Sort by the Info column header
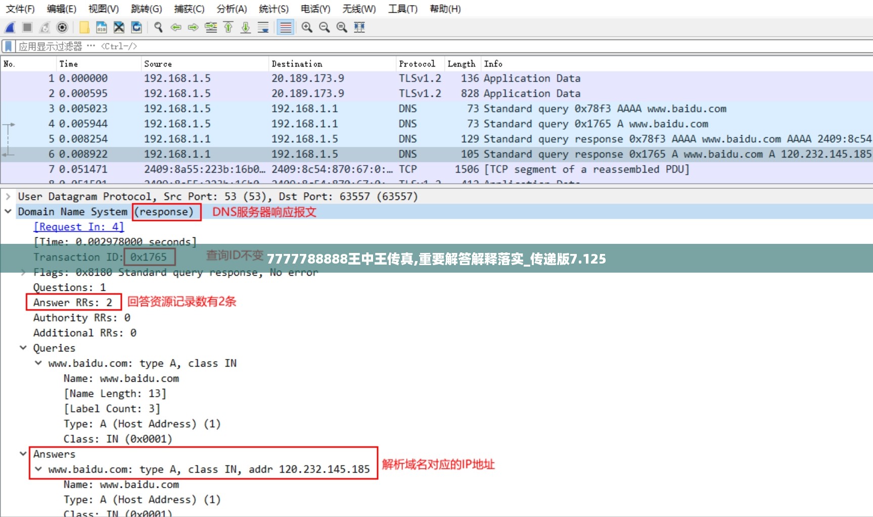Viewport: 873px width, 517px height. 677,64
